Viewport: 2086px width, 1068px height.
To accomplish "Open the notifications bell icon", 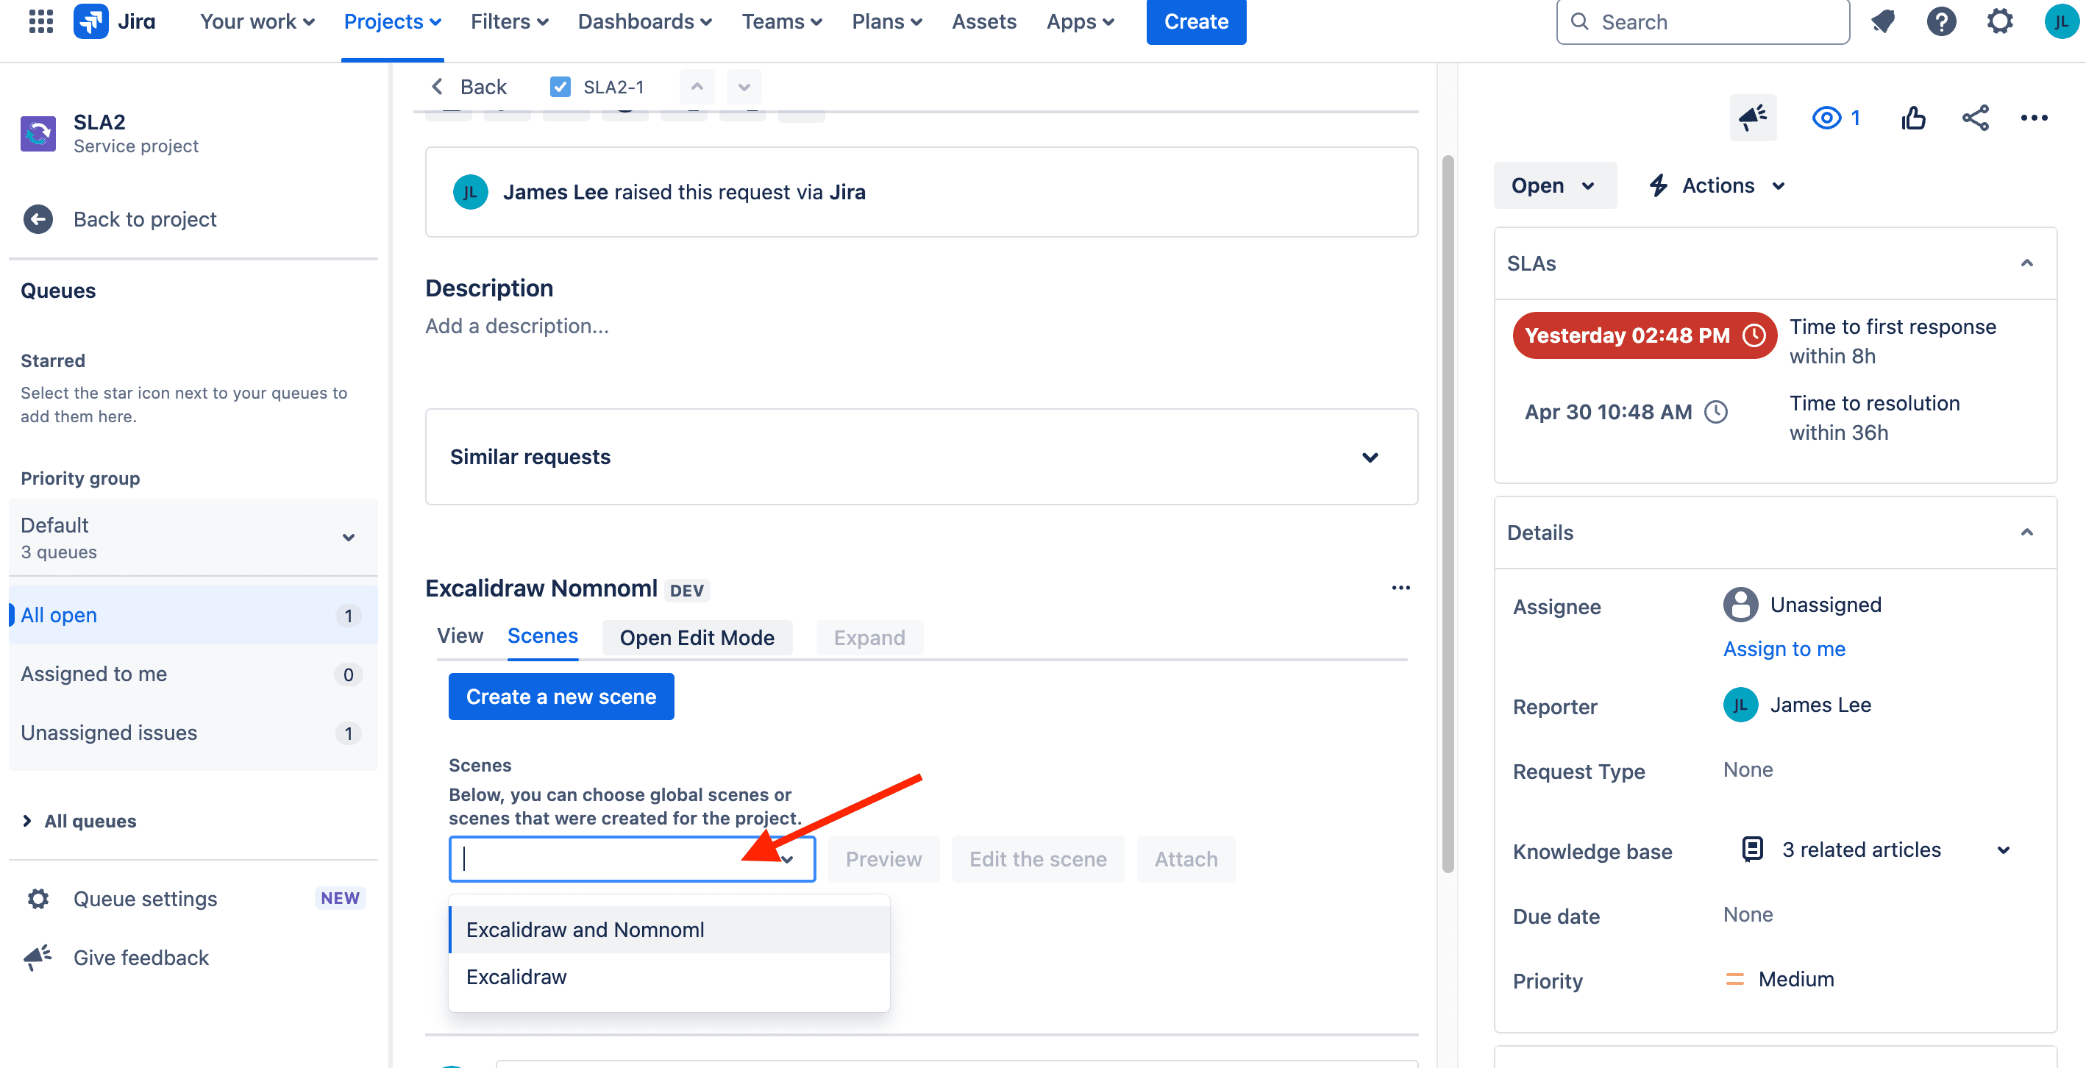I will coord(1884,22).
